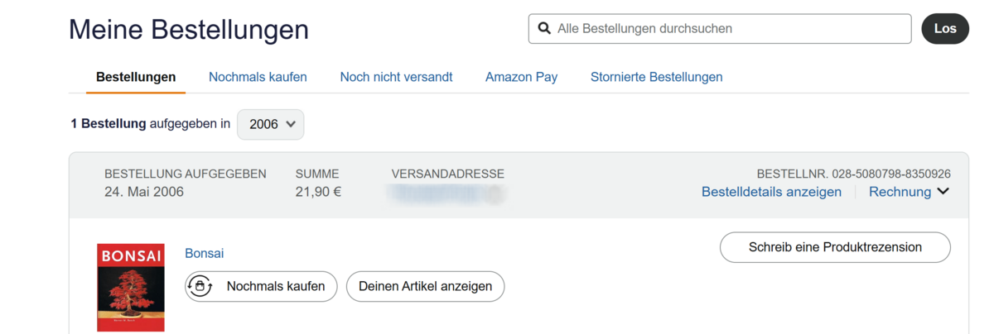Focus the Alle Bestellungen durchsuchen search field

(729, 28)
